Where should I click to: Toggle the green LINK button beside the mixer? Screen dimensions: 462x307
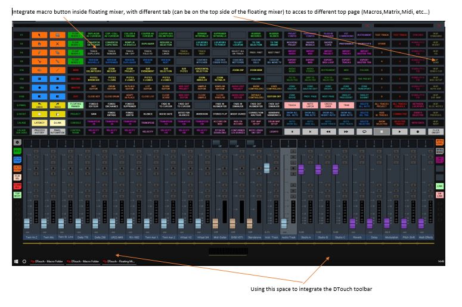tap(439, 186)
